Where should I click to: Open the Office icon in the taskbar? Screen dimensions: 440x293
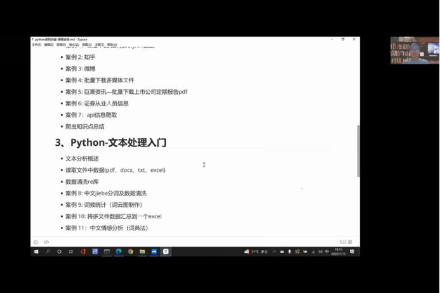[x=83, y=252]
